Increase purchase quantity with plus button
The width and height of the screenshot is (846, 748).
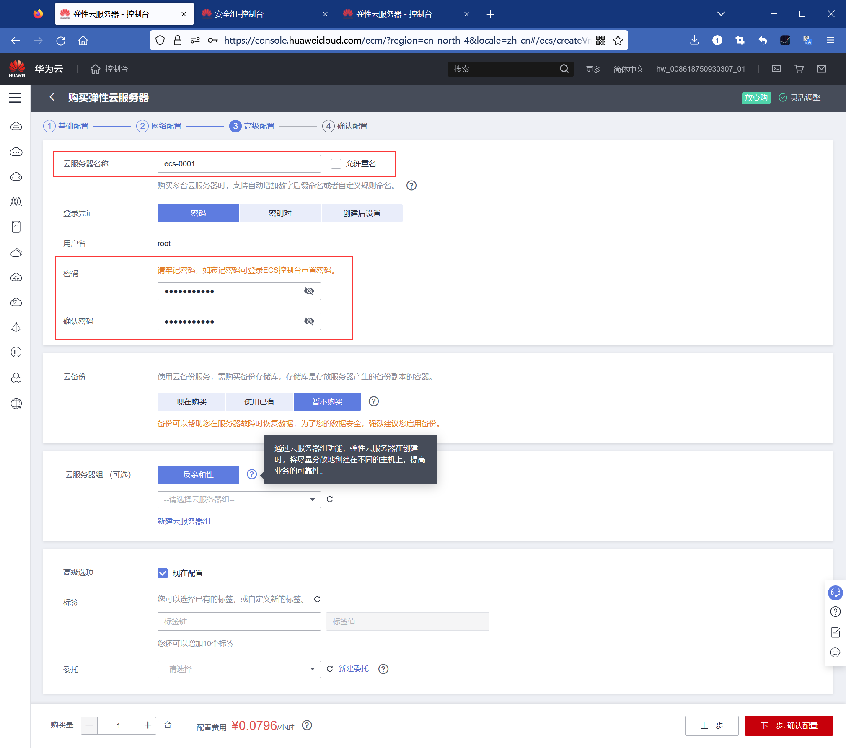point(148,725)
